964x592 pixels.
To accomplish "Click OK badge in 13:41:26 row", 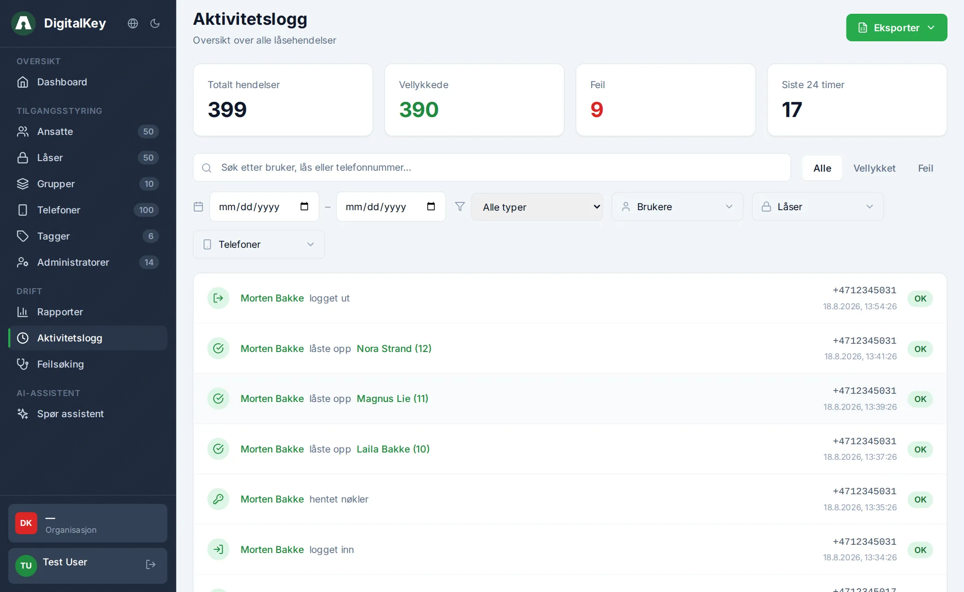I will pyautogui.click(x=920, y=349).
